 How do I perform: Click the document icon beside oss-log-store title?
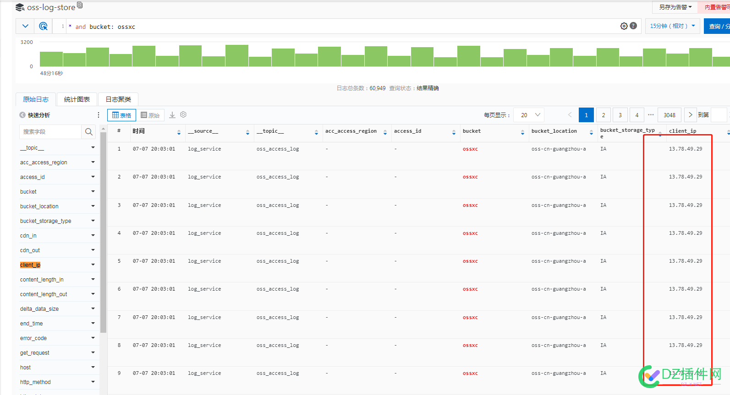(80, 5)
